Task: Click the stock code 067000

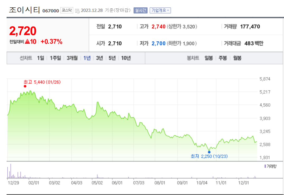Action: pyautogui.click(x=51, y=11)
